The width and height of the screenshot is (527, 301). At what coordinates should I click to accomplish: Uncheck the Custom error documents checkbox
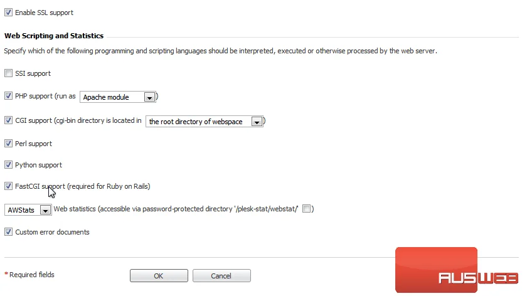(x=8, y=232)
